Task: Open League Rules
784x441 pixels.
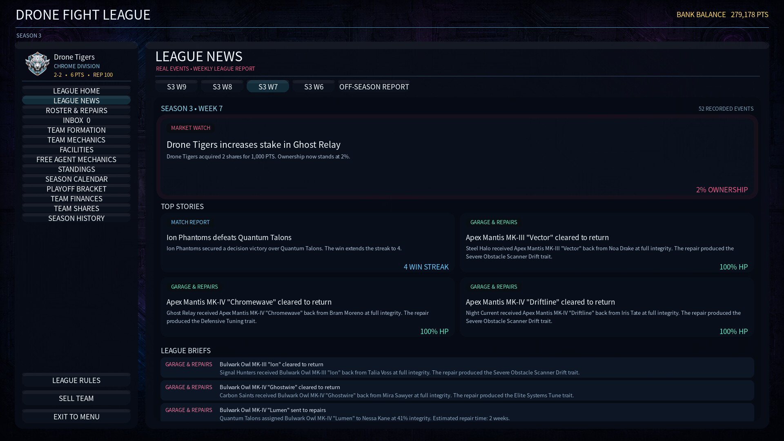Action: pos(76,380)
